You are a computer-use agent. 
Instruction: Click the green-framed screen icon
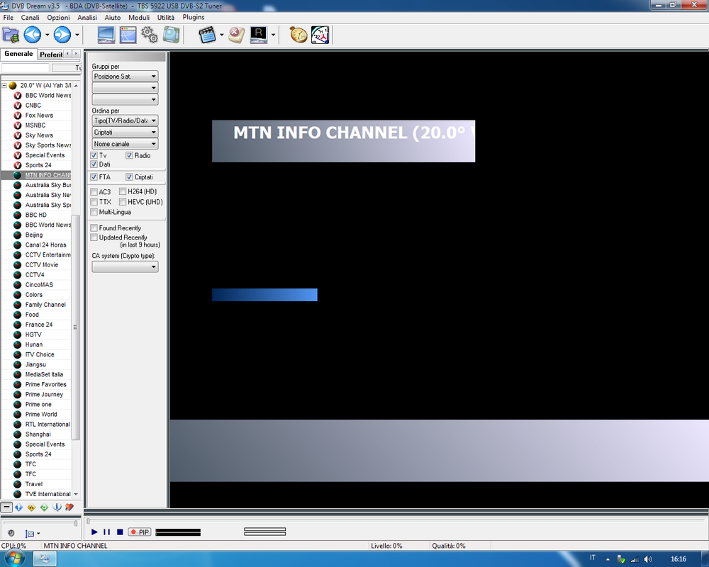coord(172,35)
